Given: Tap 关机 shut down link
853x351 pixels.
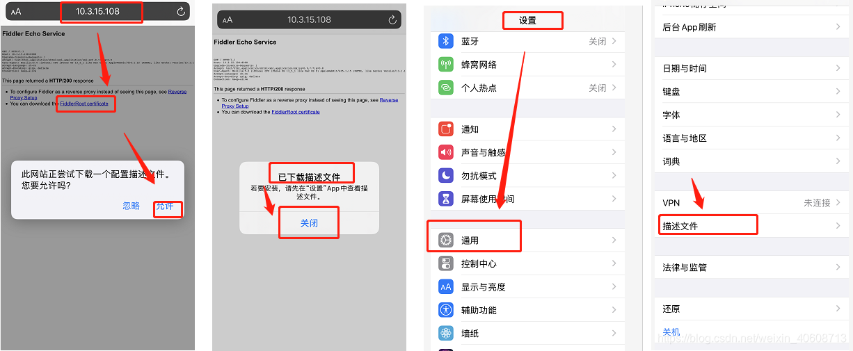Looking at the screenshot, I should tap(671, 332).
